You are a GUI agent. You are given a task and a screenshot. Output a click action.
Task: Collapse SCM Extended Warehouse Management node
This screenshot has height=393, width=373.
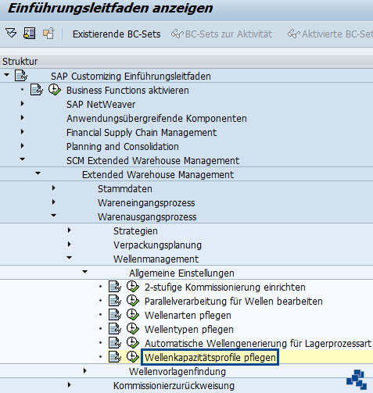[x=23, y=159]
